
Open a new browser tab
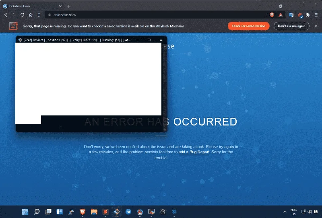[69, 6]
